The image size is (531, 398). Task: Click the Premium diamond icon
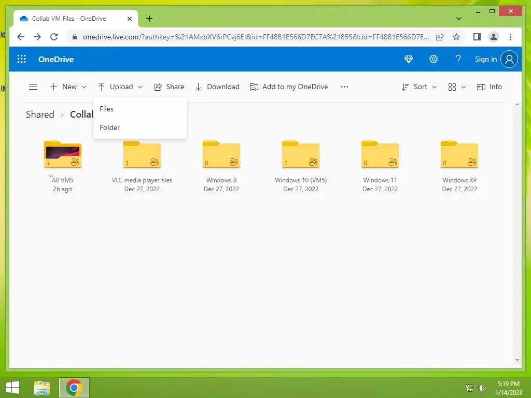point(409,59)
